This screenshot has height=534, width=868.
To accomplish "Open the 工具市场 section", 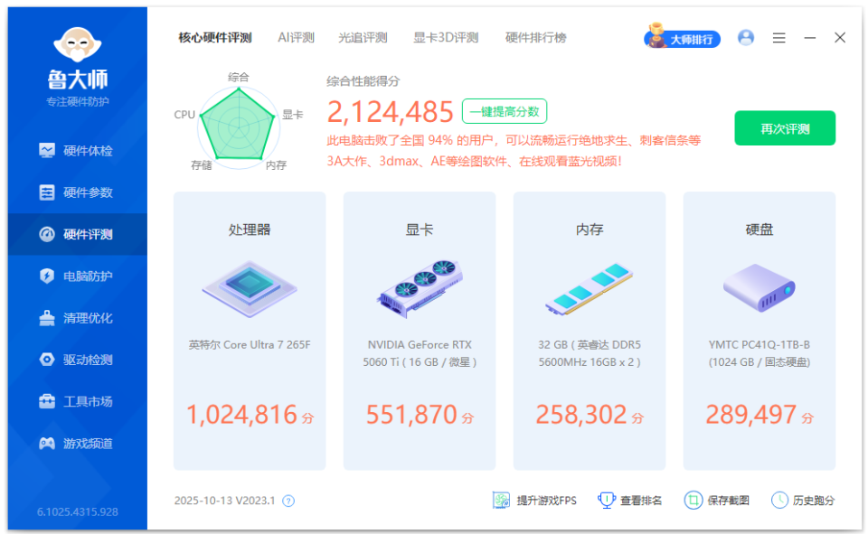I will coord(77,401).
